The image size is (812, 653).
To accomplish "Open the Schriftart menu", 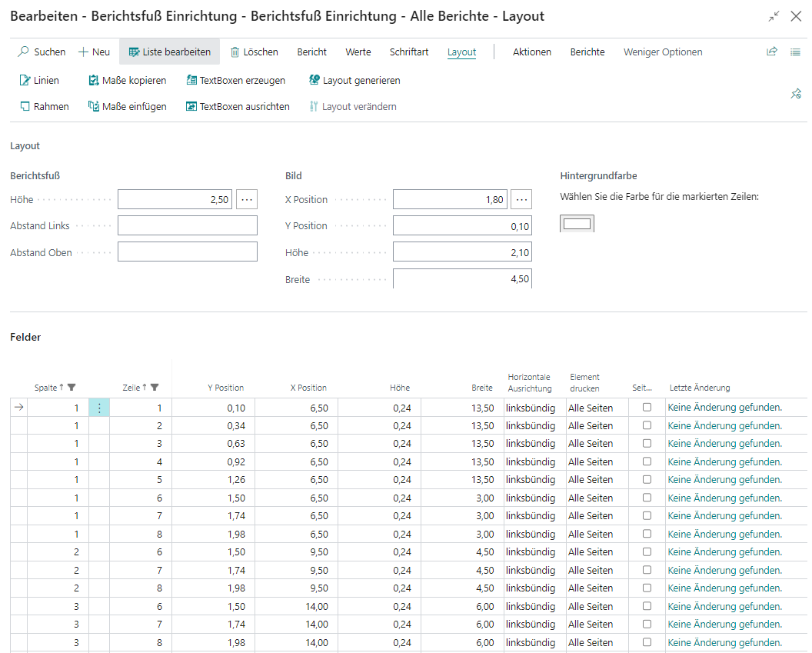I will pyautogui.click(x=408, y=52).
